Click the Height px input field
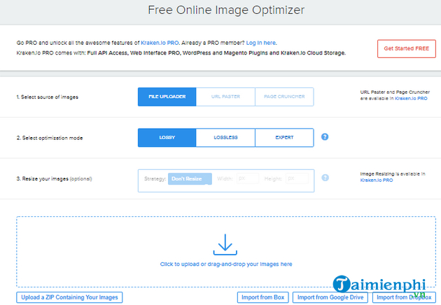 click(x=297, y=178)
